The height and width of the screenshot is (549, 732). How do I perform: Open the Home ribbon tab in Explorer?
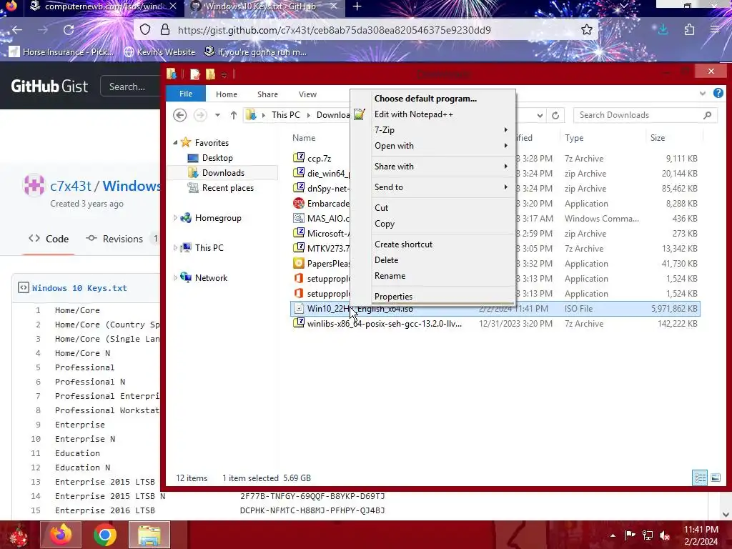227,94
